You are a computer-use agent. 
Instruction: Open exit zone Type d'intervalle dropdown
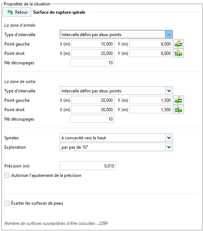tap(116, 91)
